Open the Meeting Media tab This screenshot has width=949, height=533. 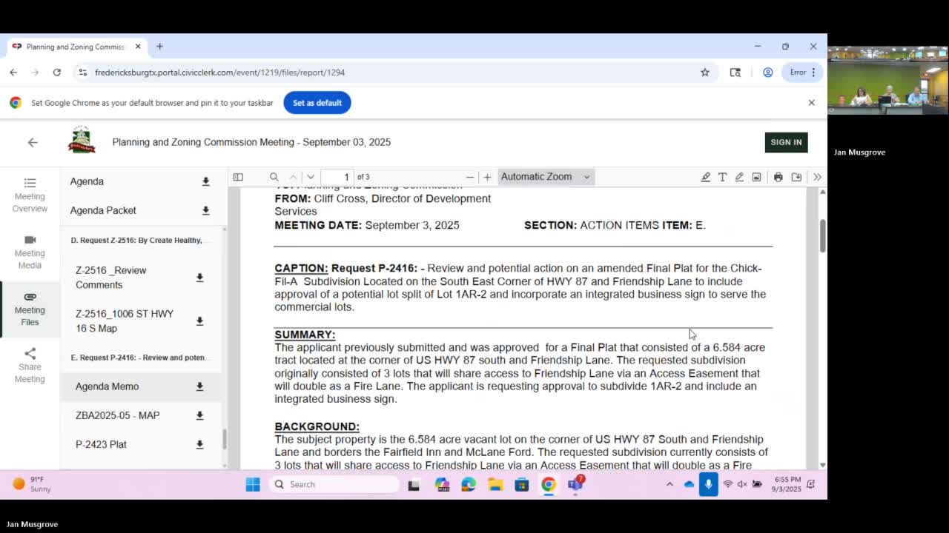point(30,252)
